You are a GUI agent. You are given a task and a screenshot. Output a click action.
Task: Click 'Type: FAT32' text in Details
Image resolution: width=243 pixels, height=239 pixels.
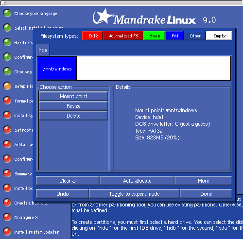pyautogui.click(x=149, y=131)
